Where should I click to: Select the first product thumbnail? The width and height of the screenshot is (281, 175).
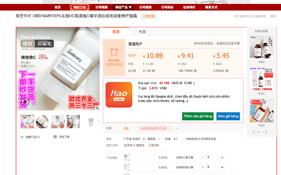(x=27, y=122)
